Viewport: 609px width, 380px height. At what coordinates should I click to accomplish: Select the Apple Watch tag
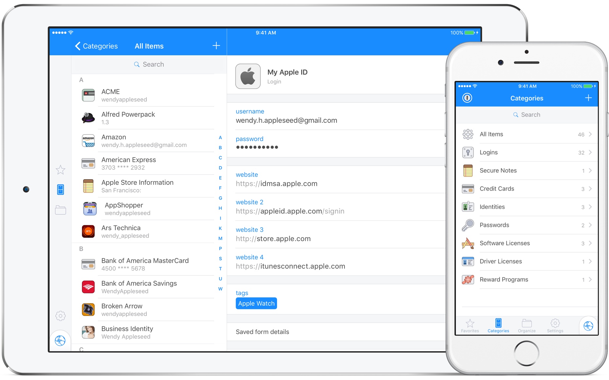click(x=256, y=303)
